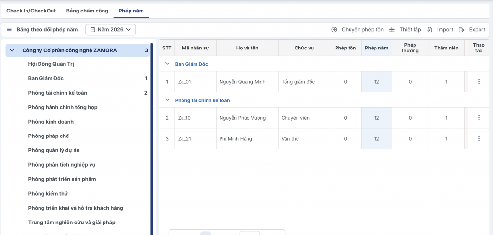Click the Chuyển phép tồn arrow icon
Image resolution: width=493 pixels, height=235 pixels.
[x=334, y=30]
